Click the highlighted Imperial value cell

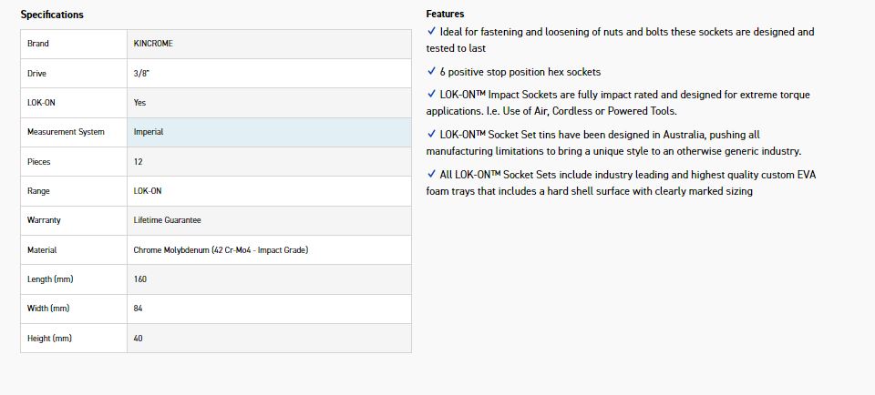[269, 132]
